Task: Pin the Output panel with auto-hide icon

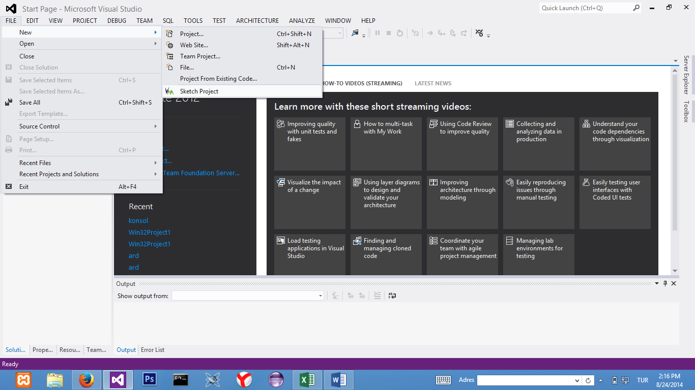Action: [x=665, y=283]
